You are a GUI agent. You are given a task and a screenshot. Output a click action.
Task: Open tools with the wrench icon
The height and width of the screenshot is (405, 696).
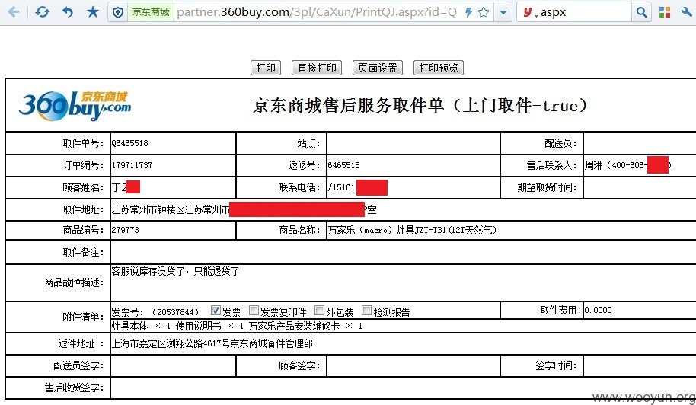(x=687, y=12)
